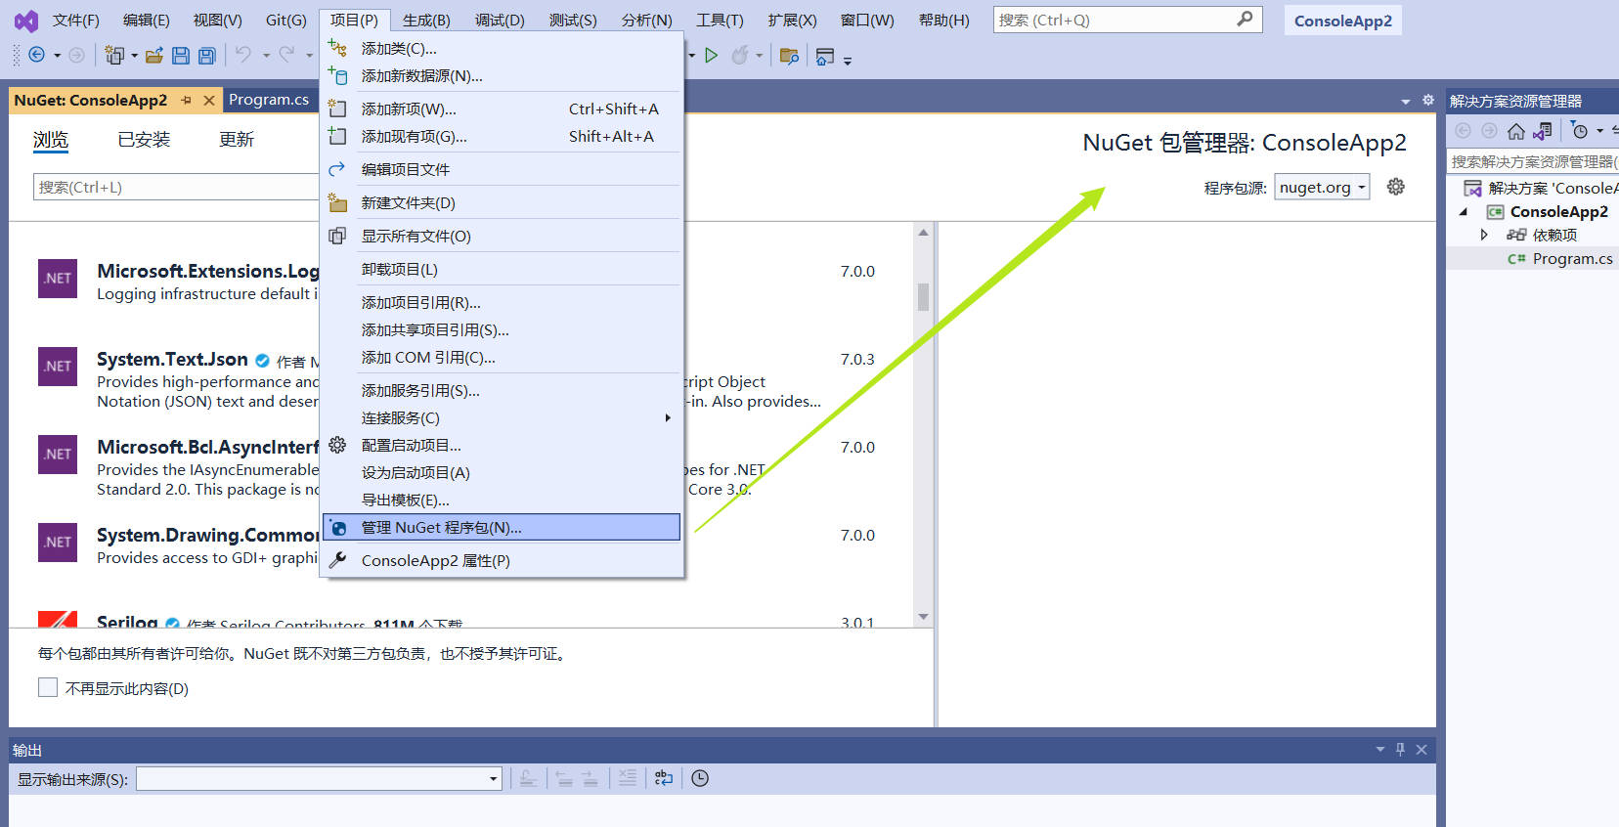Open the '显示输出来源' dropdown
This screenshot has height=827, width=1619.
click(320, 778)
